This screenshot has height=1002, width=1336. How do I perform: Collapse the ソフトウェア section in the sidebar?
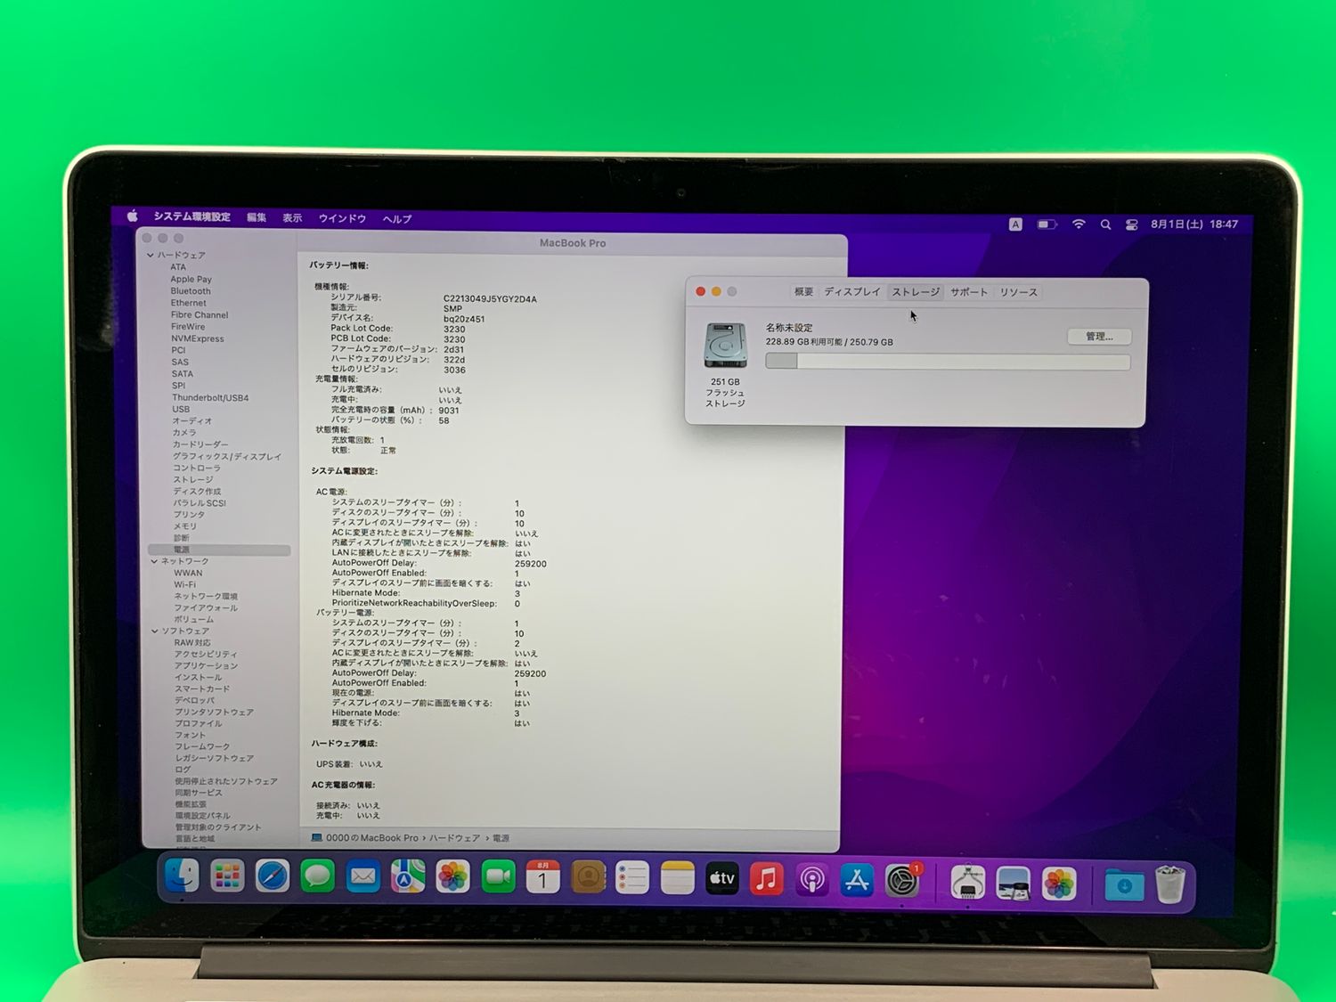(155, 631)
